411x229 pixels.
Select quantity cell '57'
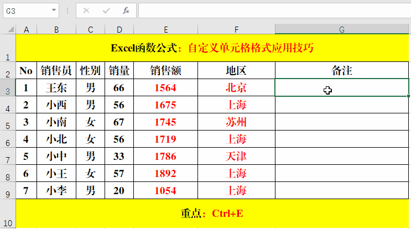pos(119,173)
